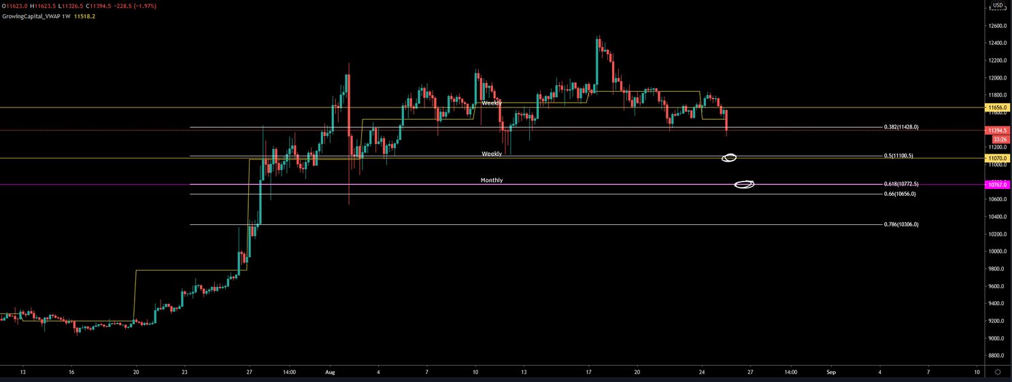This screenshot has height=382, width=1012.
Task: Click the open price O11623.0
Action: pyautogui.click(x=14, y=7)
